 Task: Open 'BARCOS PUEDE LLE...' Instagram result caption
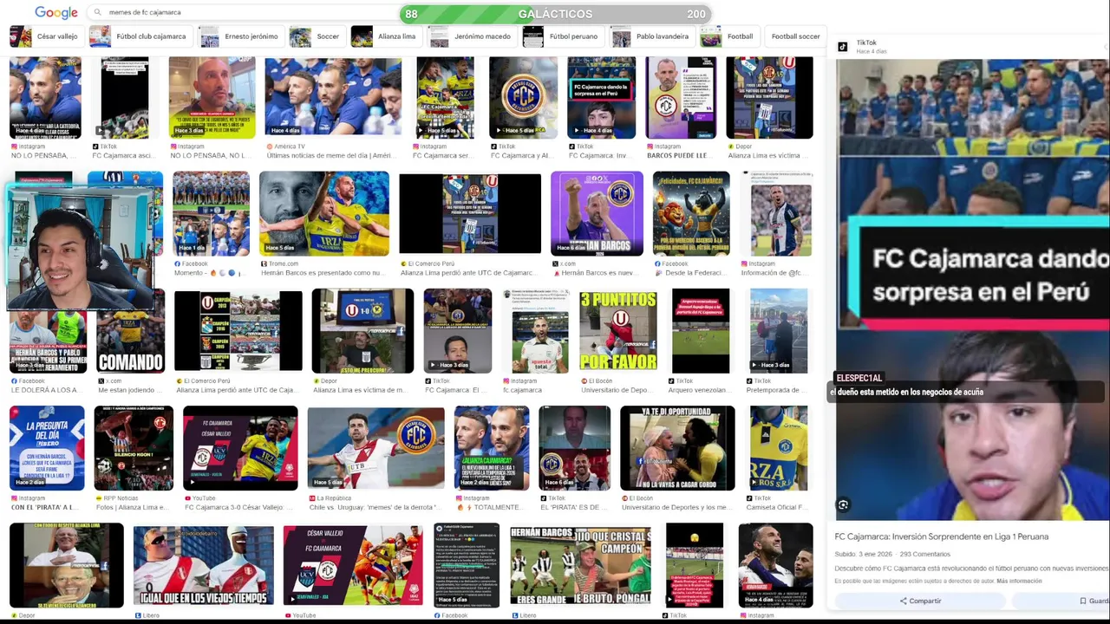(x=678, y=155)
